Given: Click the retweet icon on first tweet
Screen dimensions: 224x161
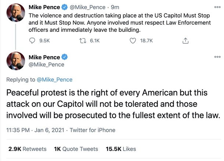Looking at the screenshot, I should pos(83,41).
